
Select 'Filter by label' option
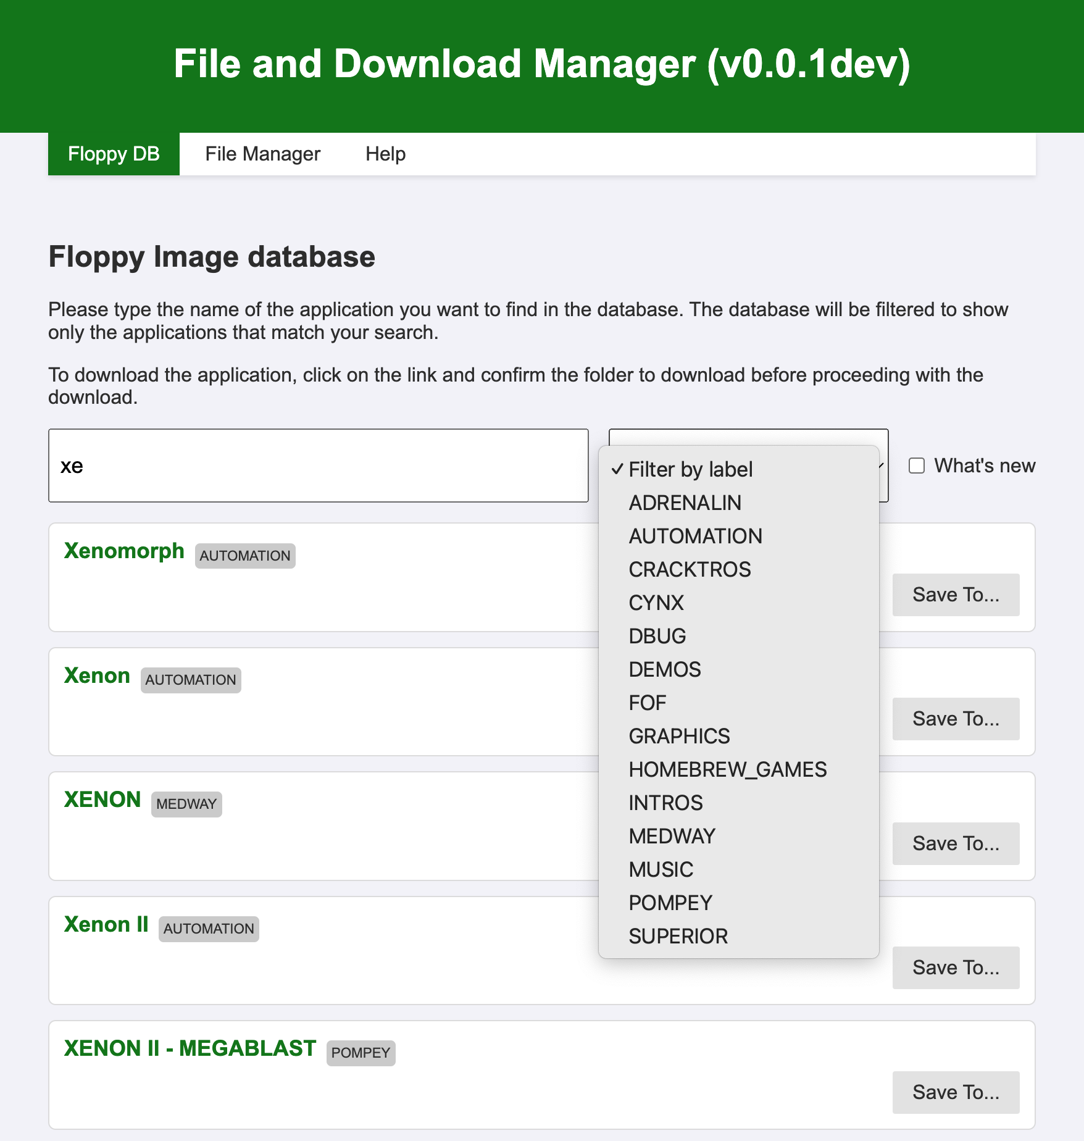coord(739,469)
